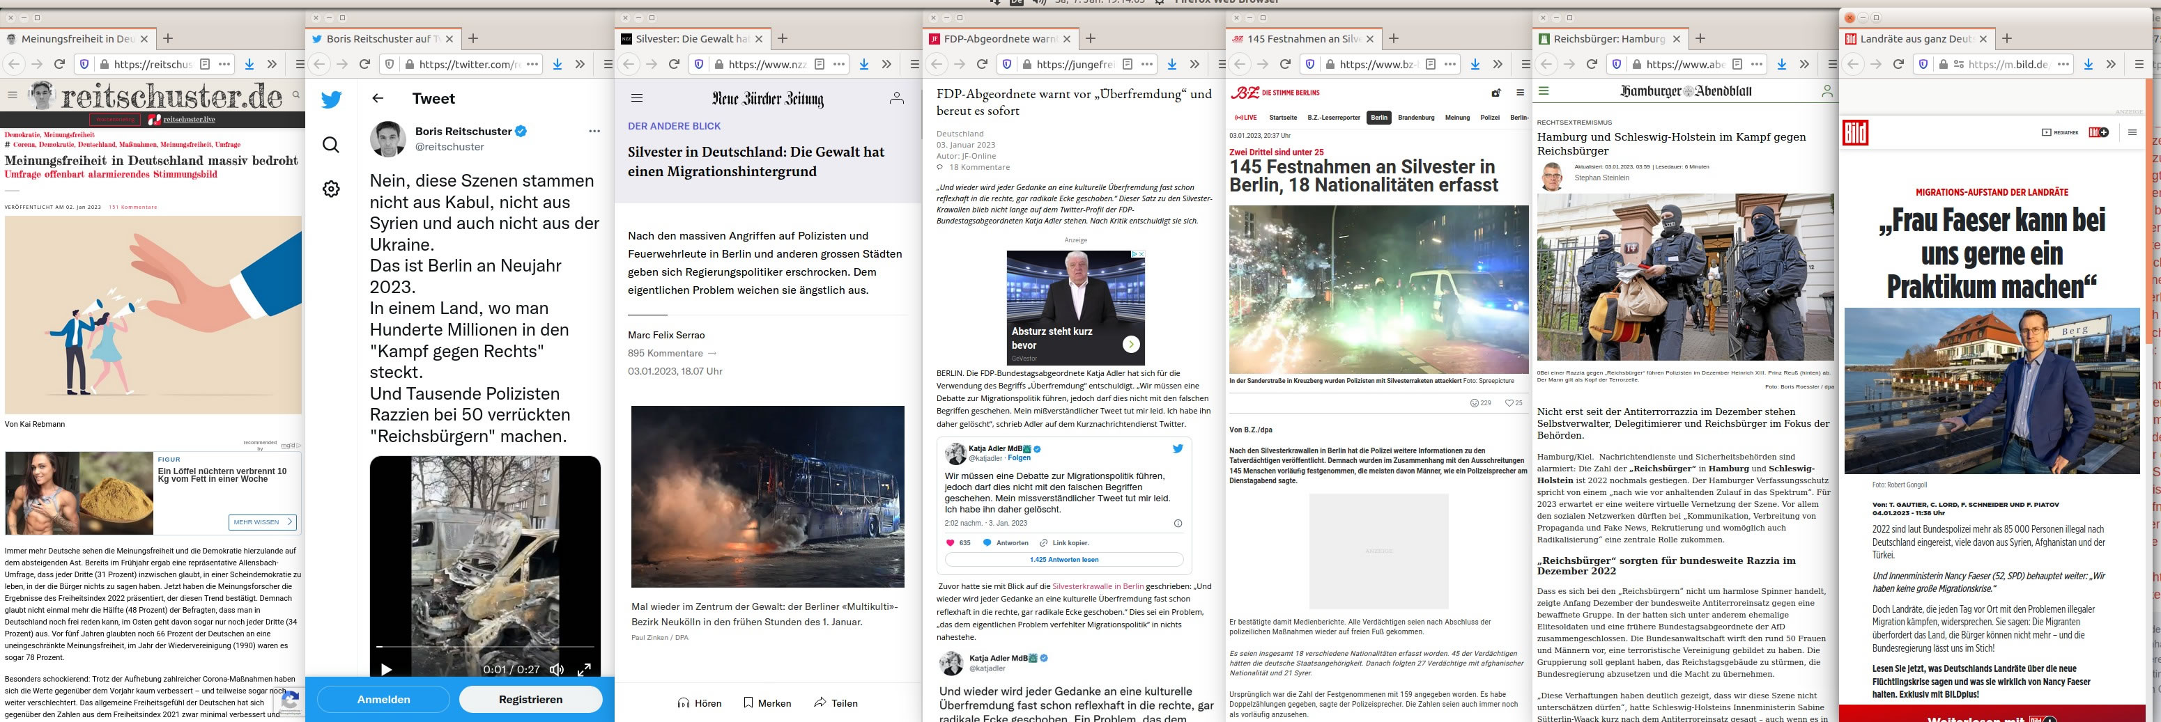Viewport: 2161px width, 722px height.
Task: Open Meinung section on B.Z.
Action: 1457,118
